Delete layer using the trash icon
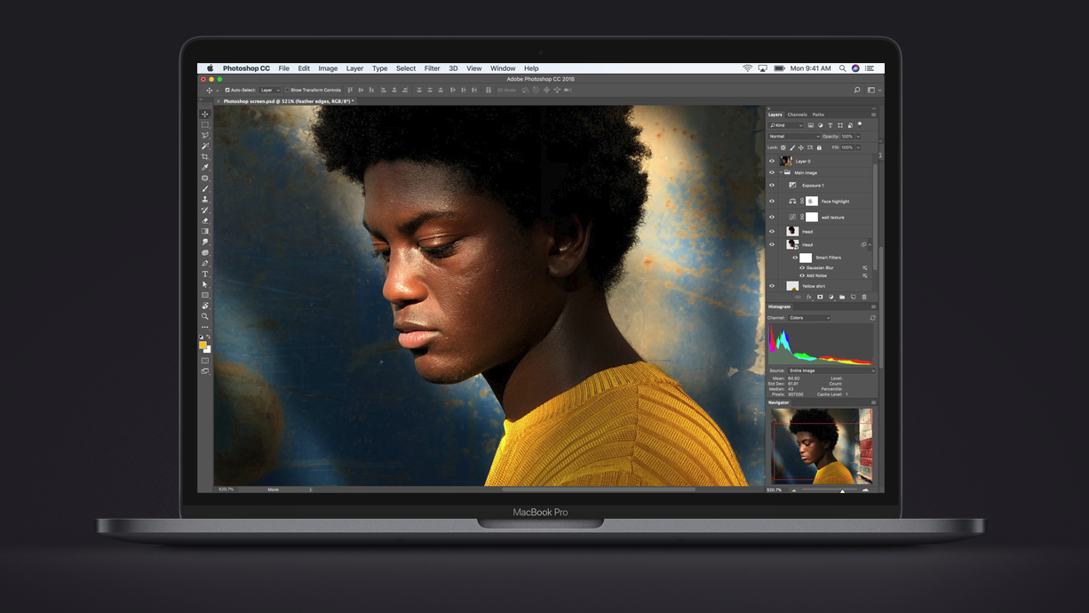The height and width of the screenshot is (613, 1089). 864,298
